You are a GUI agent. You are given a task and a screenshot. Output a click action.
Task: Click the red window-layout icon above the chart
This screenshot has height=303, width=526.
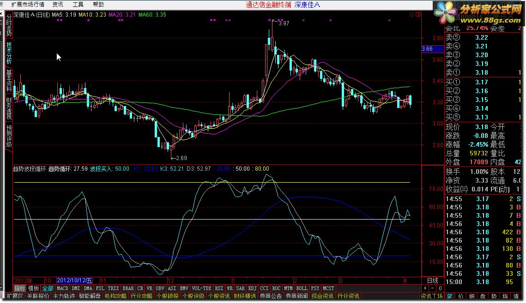(417, 14)
